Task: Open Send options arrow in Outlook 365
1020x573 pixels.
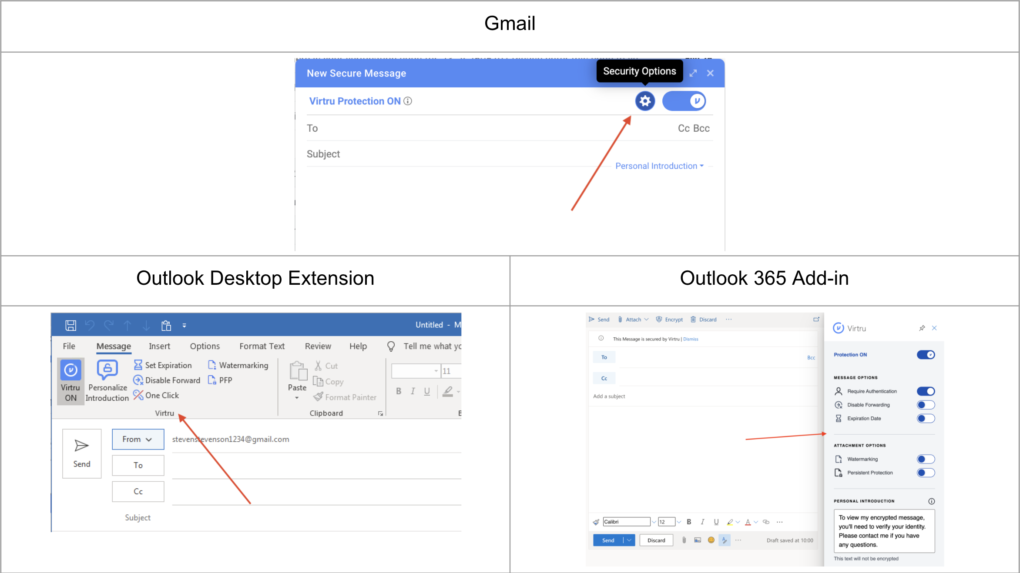Action: [629, 540]
